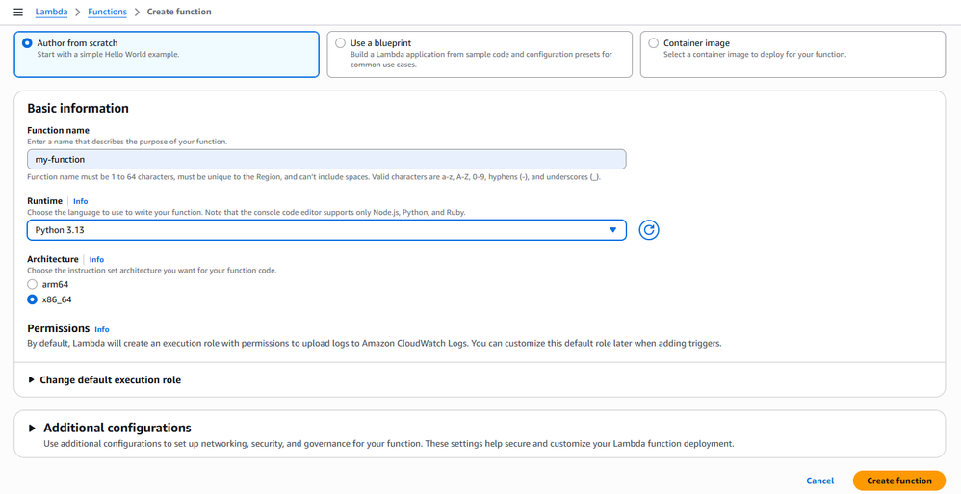Cancel the function creation
The image size is (961, 494).
[819, 481]
